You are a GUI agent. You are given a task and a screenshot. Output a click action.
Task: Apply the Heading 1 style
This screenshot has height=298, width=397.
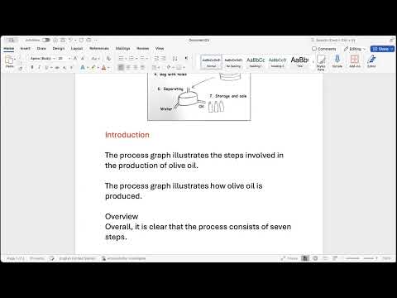coord(256,62)
